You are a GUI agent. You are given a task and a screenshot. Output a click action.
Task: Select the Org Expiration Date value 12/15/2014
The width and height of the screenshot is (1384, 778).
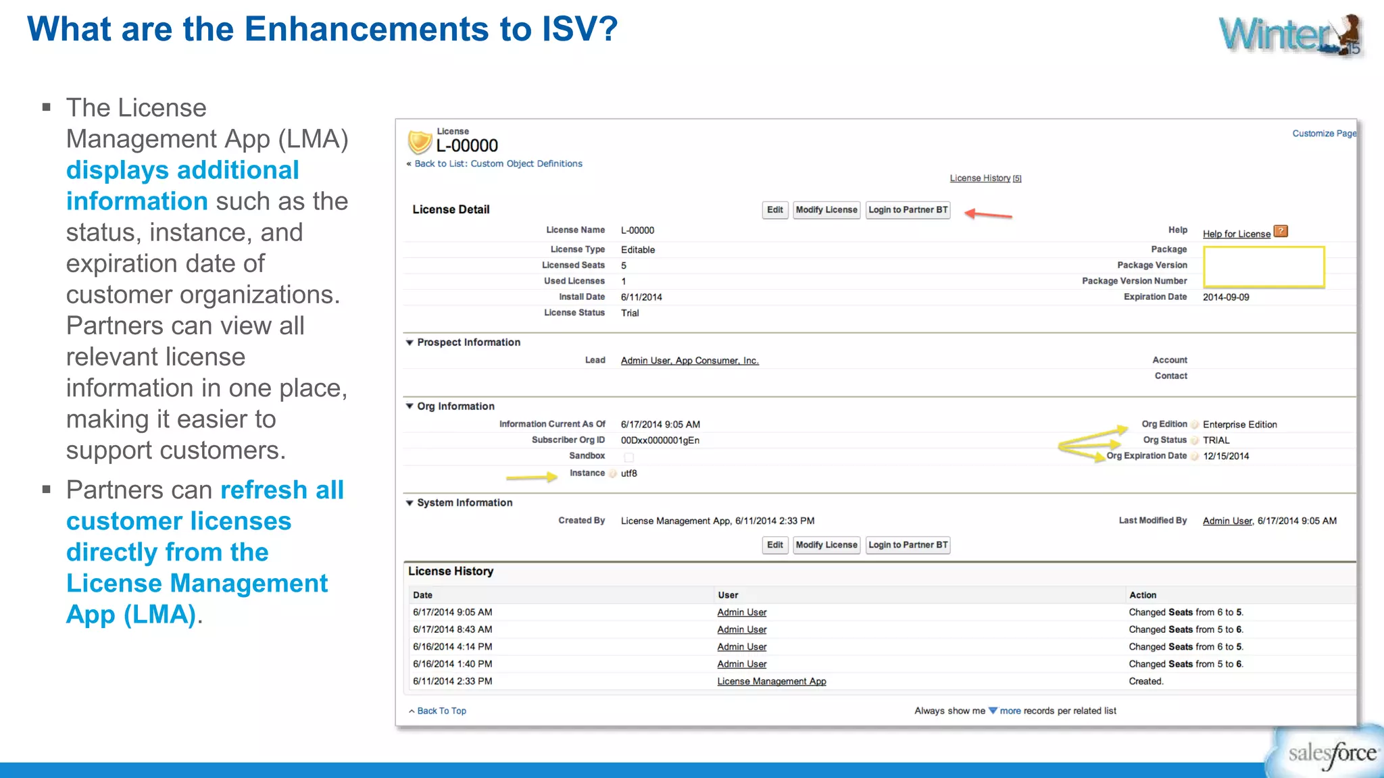pyautogui.click(x=1226, y=457)
